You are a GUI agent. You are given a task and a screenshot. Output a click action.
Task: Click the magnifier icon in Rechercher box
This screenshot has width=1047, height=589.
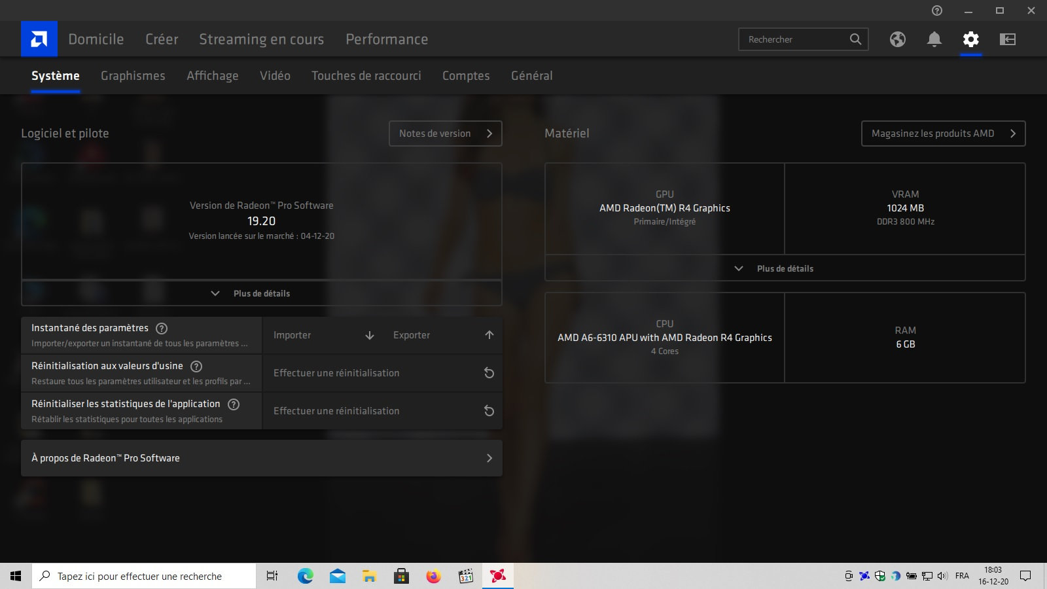(x=855, y=39)
